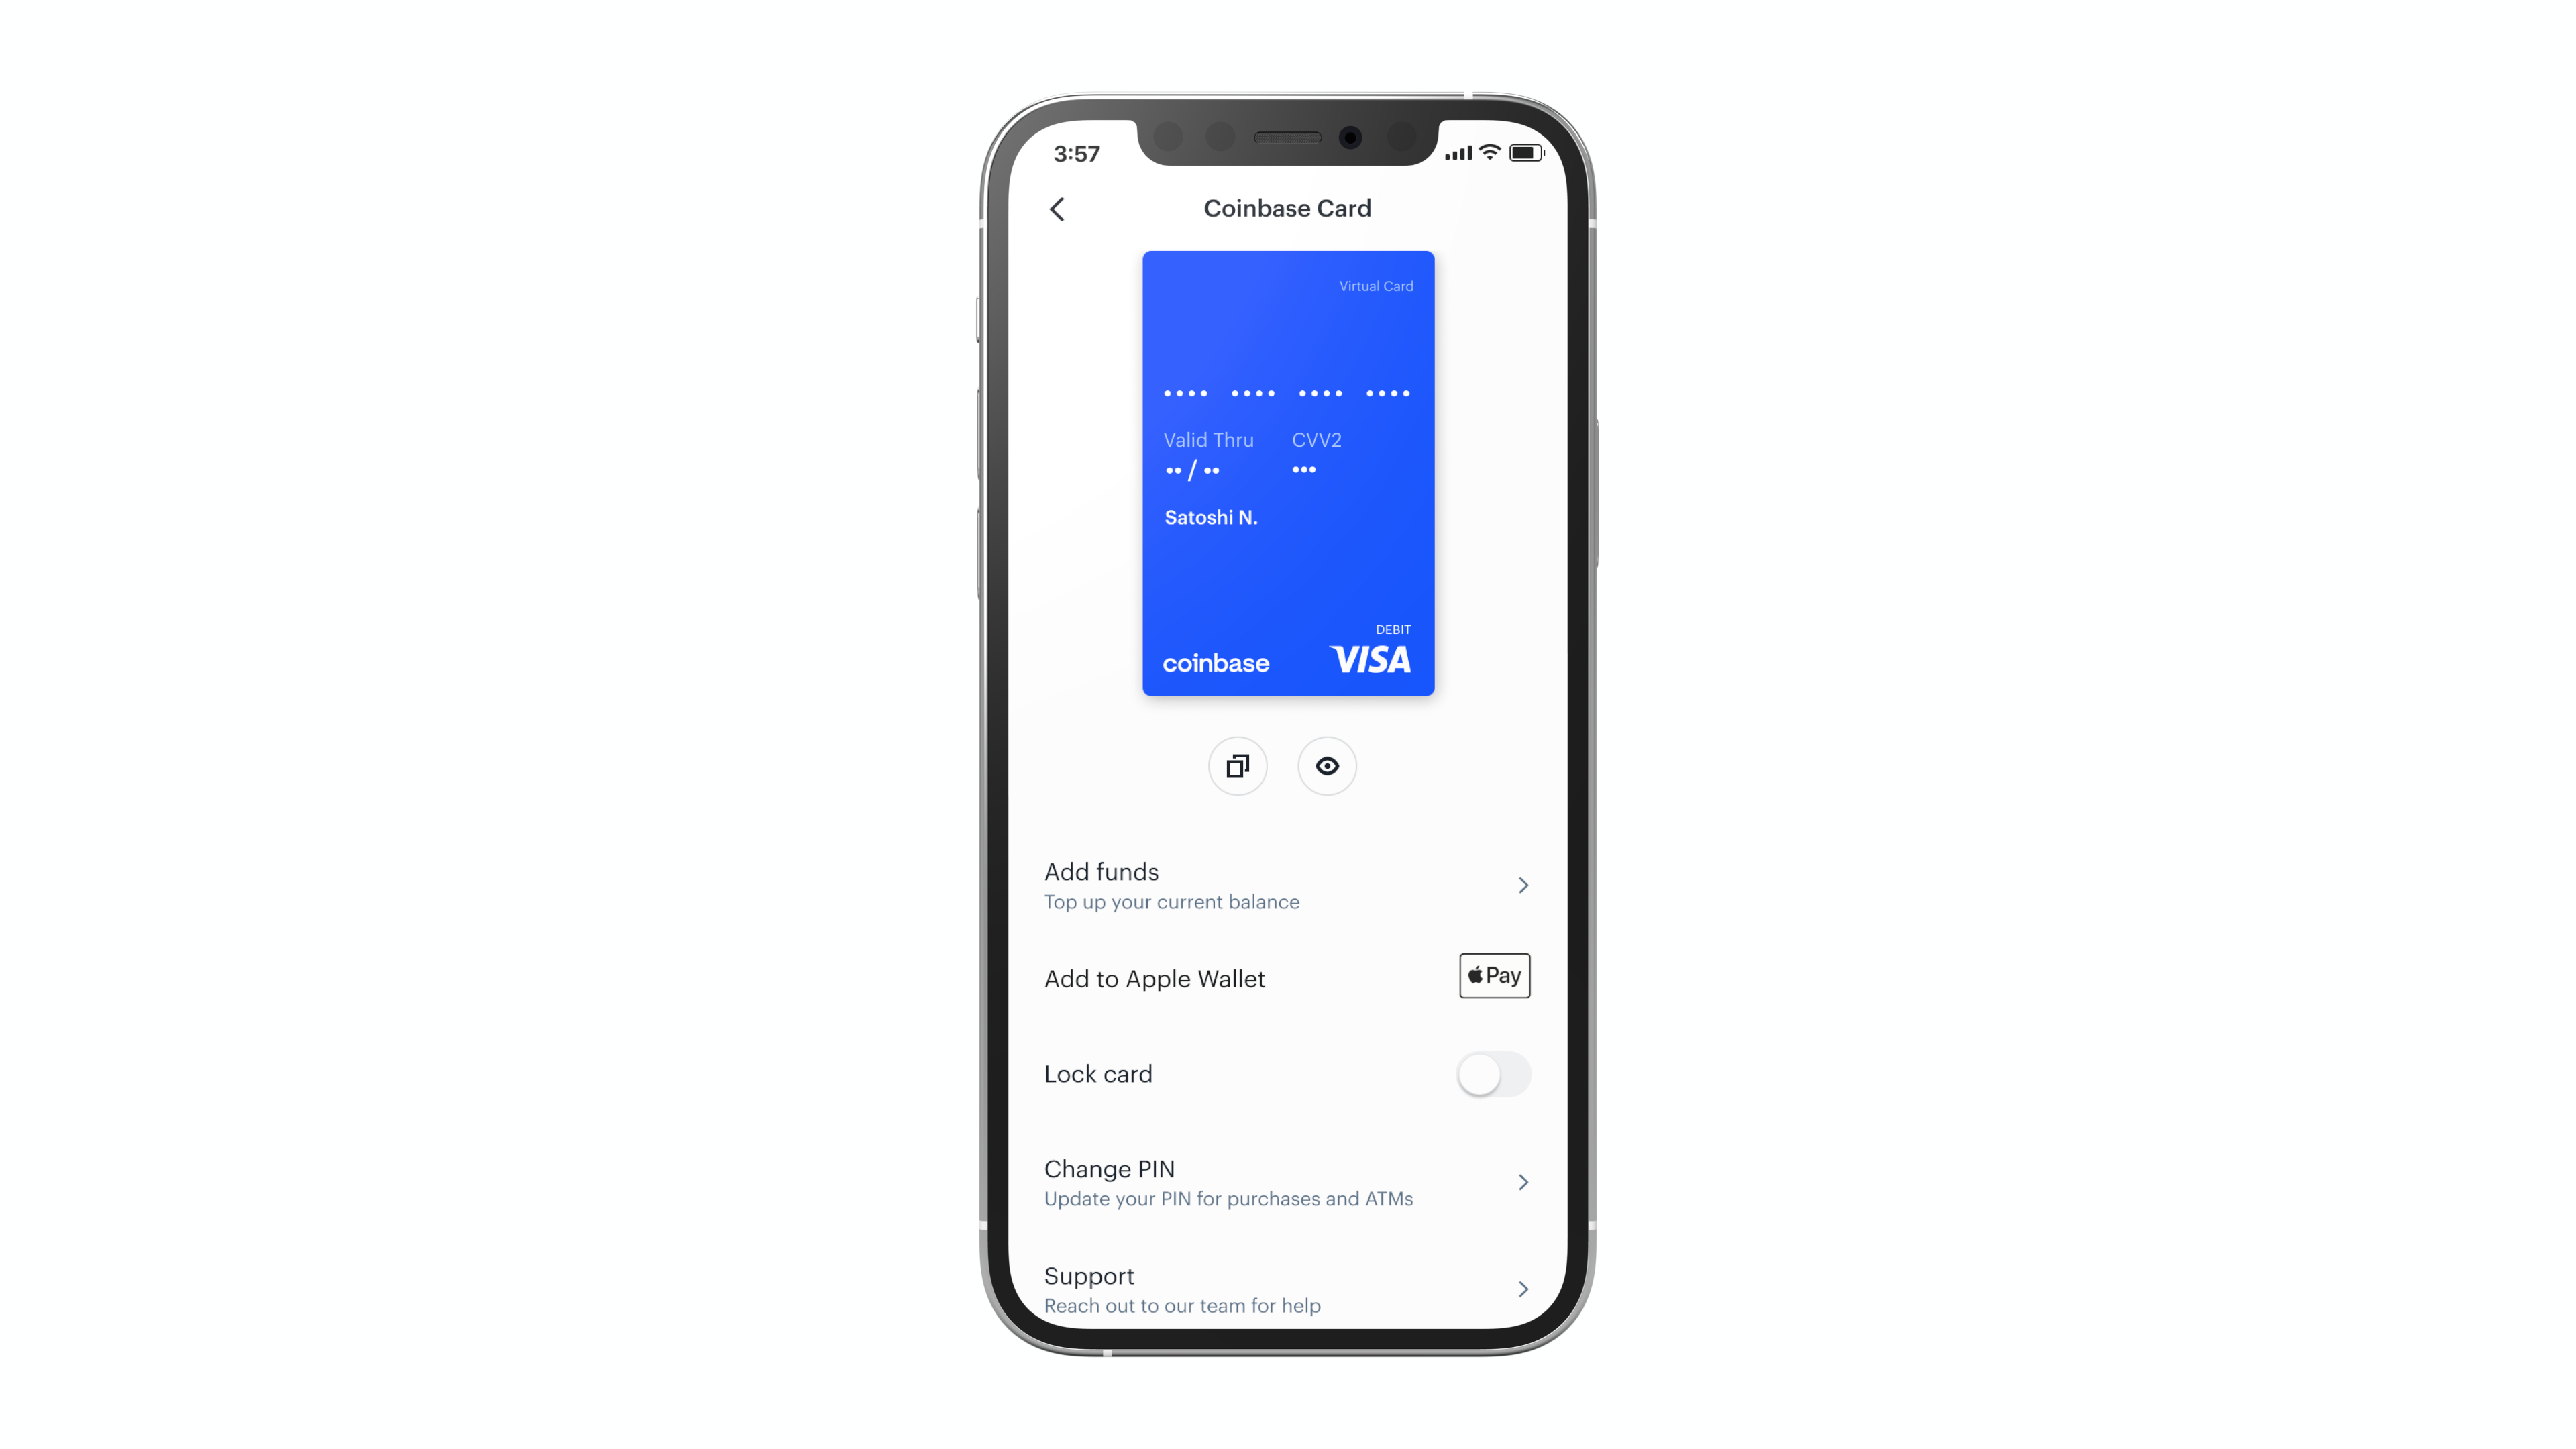Image resolution: width=2576 pixels, height=1449 pixels.
Task: Tap Add to Apple Wallet option
Action: point(1288,978)
